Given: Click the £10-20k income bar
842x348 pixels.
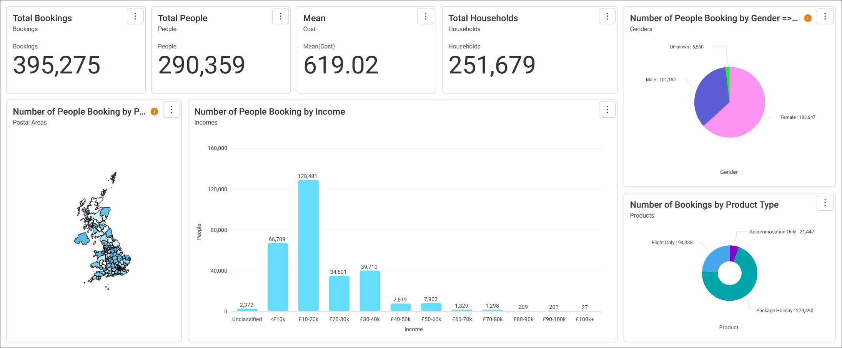Looking at the screenshot, I should coord(308,246).
